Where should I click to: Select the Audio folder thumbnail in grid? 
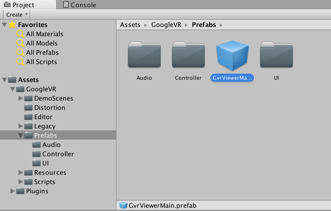(x=144, y=55)
